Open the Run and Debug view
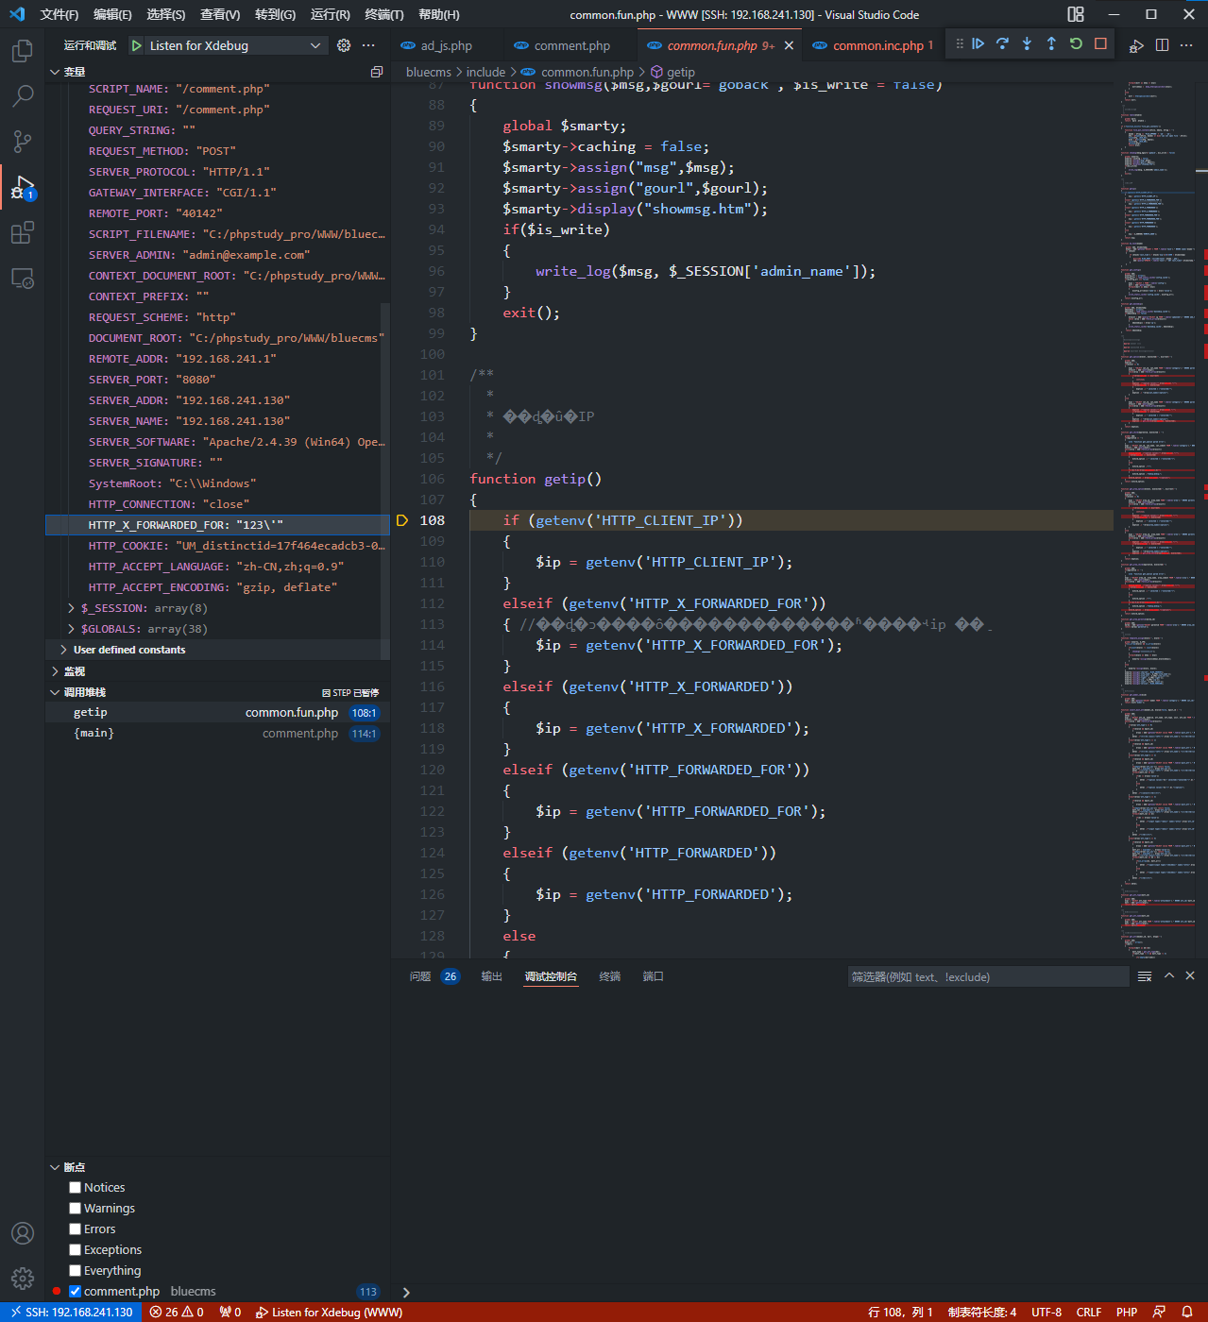 click(23, 187)
